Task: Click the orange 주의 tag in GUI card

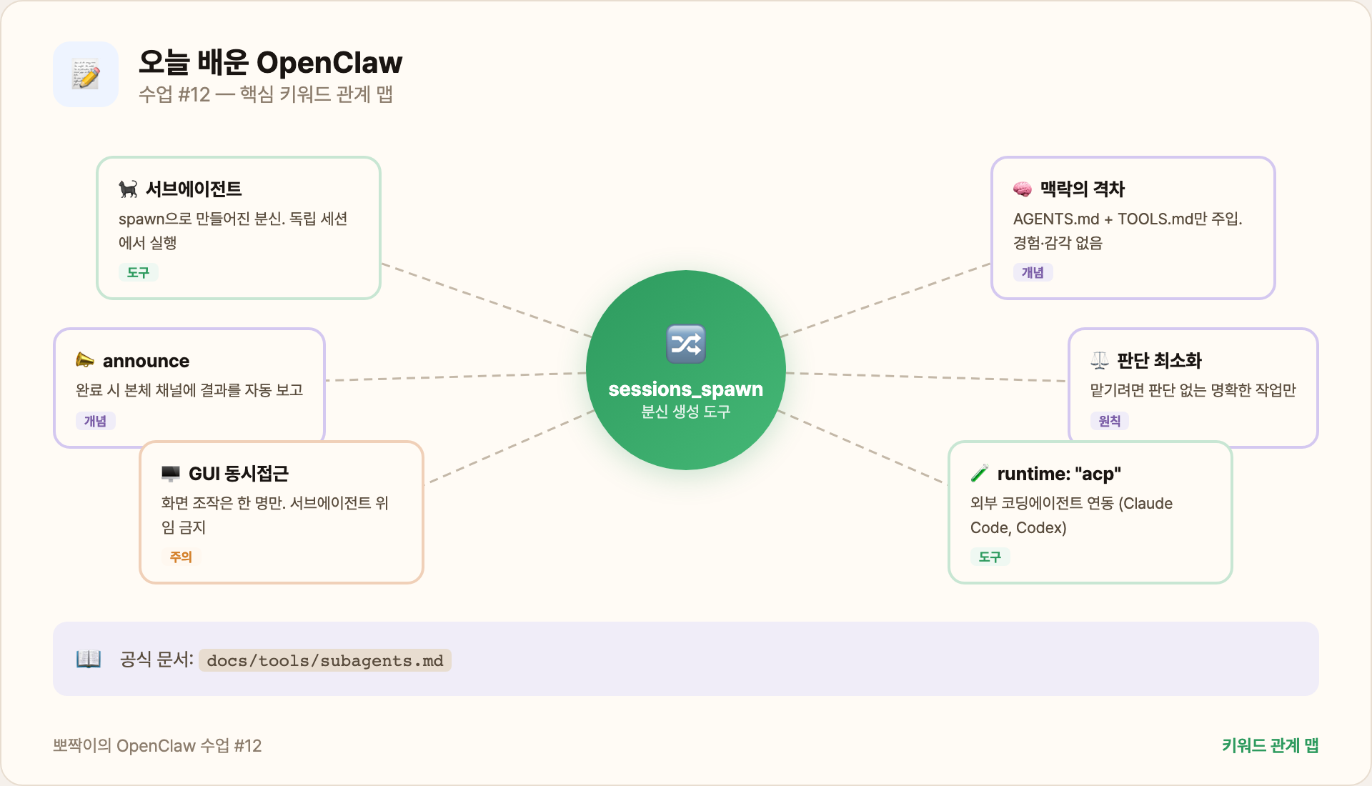Action: (x=181, y=557)
